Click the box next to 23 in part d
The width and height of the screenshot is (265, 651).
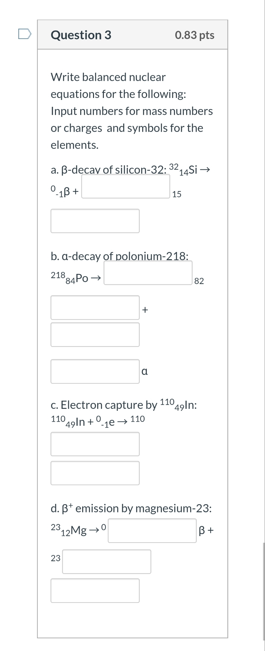click(106, 561)
